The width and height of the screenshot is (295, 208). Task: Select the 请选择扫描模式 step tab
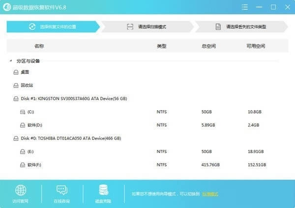point(147,27)
